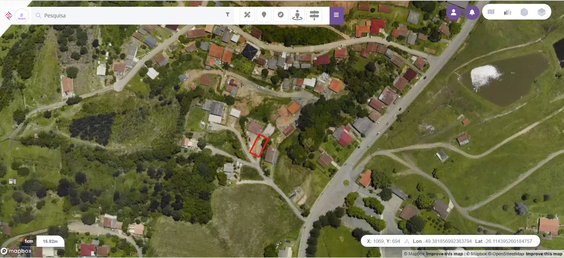Show notifications with the bell icon
The image size is (564, 258).
pyautogui.click(x=472, y=12)
